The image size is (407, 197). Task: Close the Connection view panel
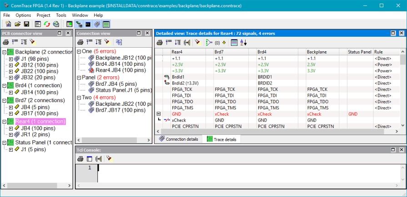(x=147, y=33)
